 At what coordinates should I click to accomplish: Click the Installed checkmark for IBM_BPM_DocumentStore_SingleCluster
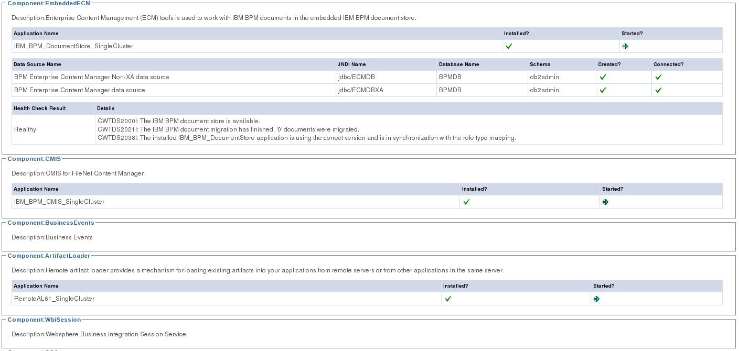509,46
